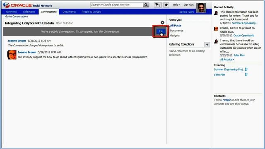
Task: Click Conversation changed from private to public text
Action: coord(36,45)
